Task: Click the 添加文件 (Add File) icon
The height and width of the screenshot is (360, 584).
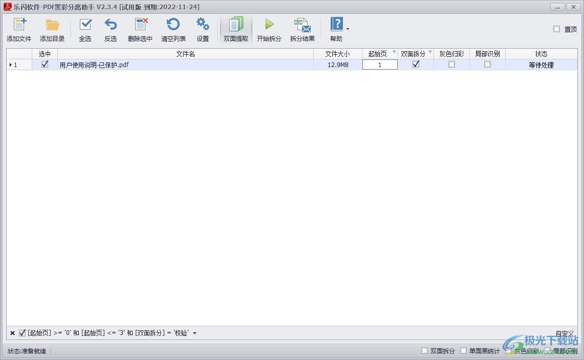Action: (19, 25)
